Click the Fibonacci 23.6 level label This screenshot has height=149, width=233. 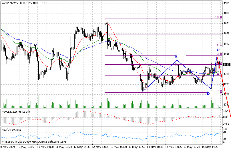point(219,74)
